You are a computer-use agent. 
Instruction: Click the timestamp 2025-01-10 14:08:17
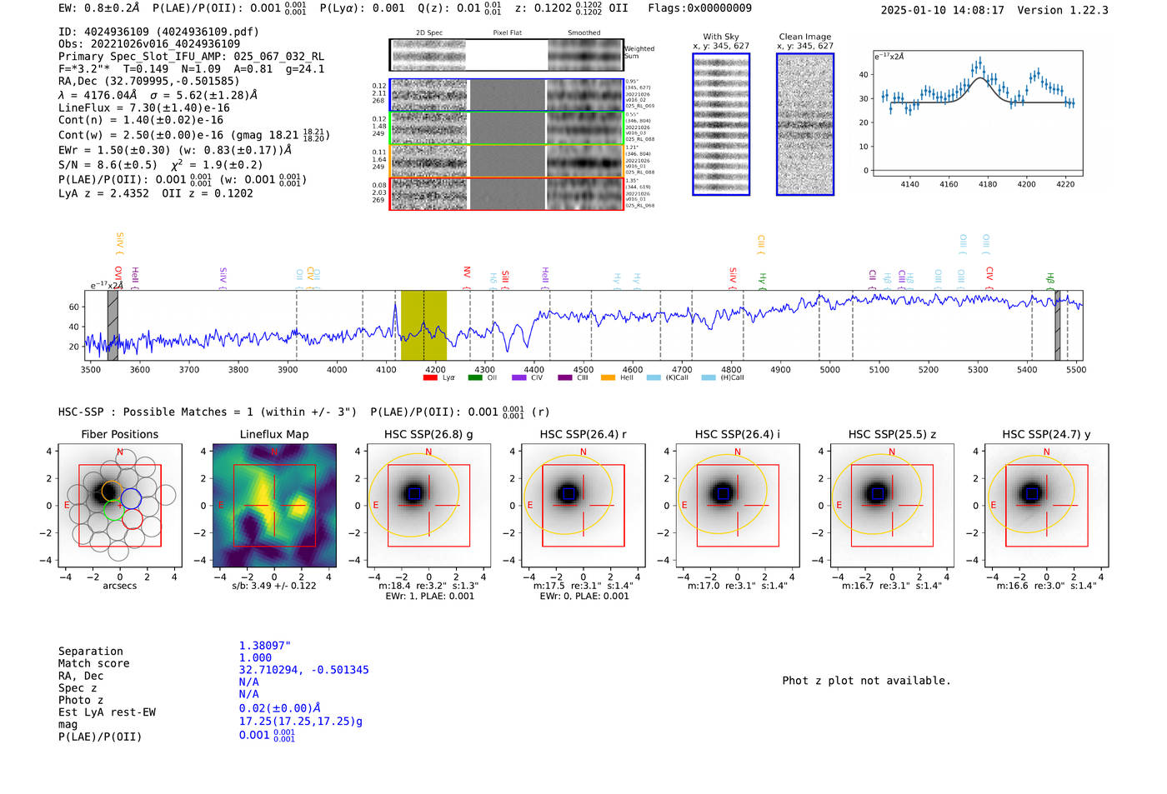click(x=942, y=10)
